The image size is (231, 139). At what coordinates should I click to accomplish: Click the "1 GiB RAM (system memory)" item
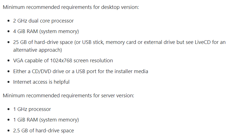click(46, 120)
